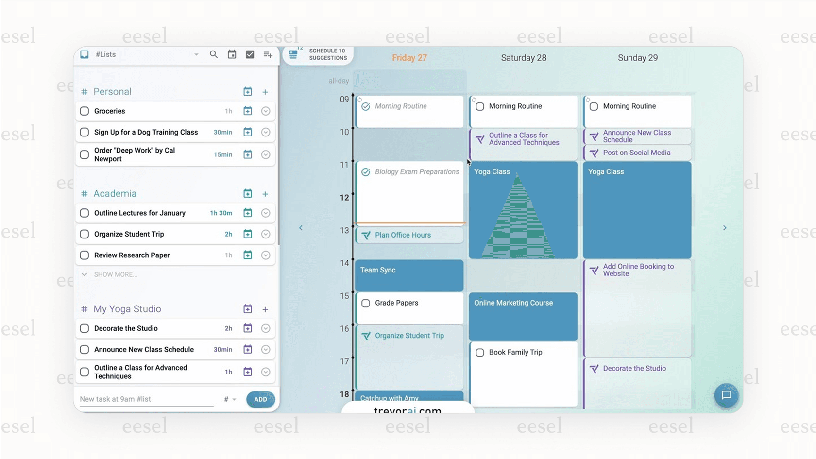Click the scheduling calendar icon next to Groceries
816x459 pixels.
[248, 111]
